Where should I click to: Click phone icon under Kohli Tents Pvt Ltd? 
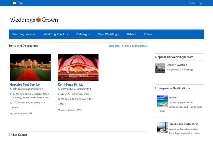[59, 89]
